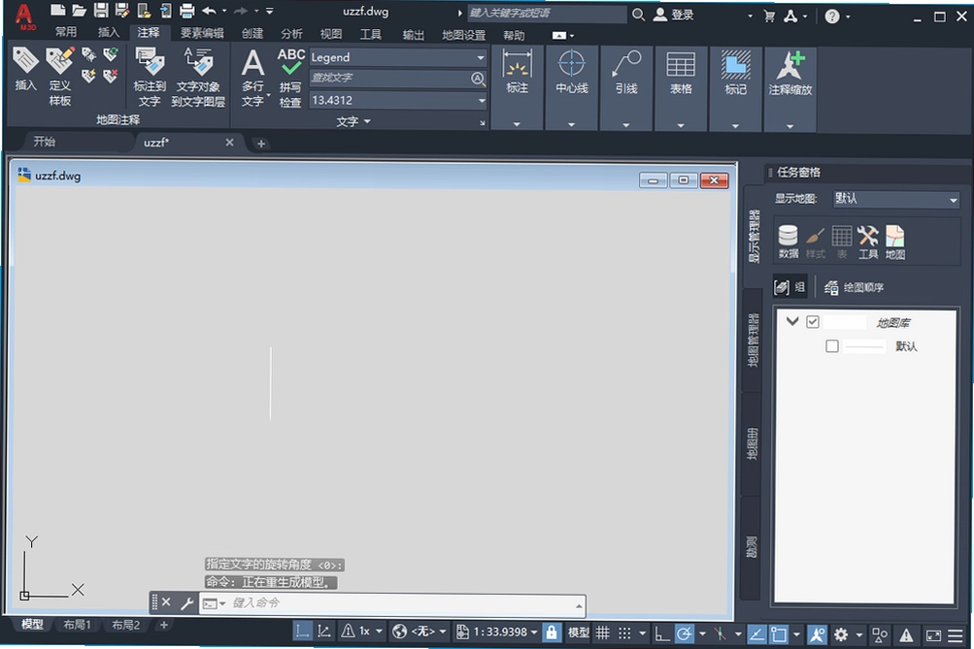
Task: Open the 显示地图 默认 dropdown
Action: pos(896,199)
